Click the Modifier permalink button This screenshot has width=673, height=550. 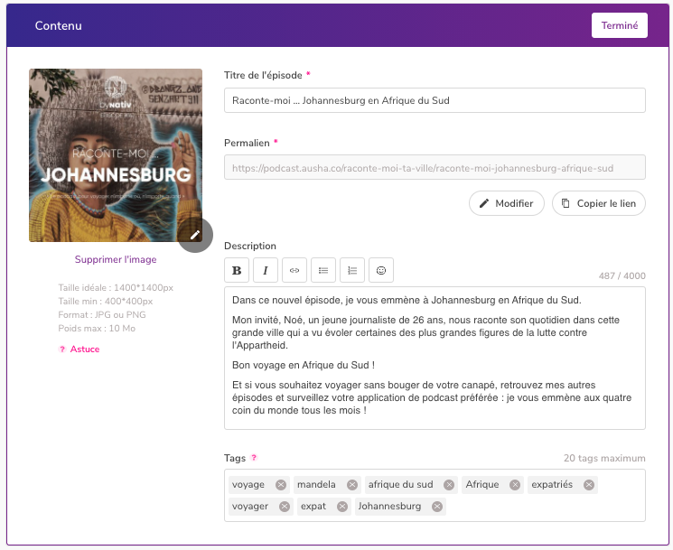(x=507, y=203)
